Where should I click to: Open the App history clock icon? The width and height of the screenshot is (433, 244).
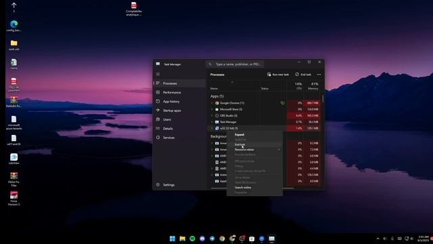click(x=158, y=102)
